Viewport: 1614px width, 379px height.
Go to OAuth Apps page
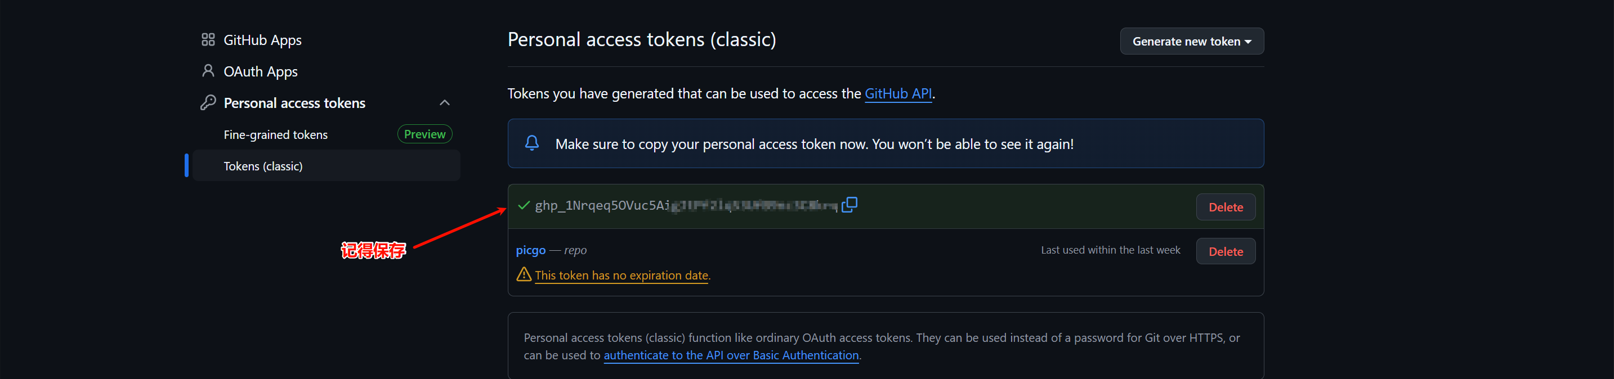(x=261, y=71)
